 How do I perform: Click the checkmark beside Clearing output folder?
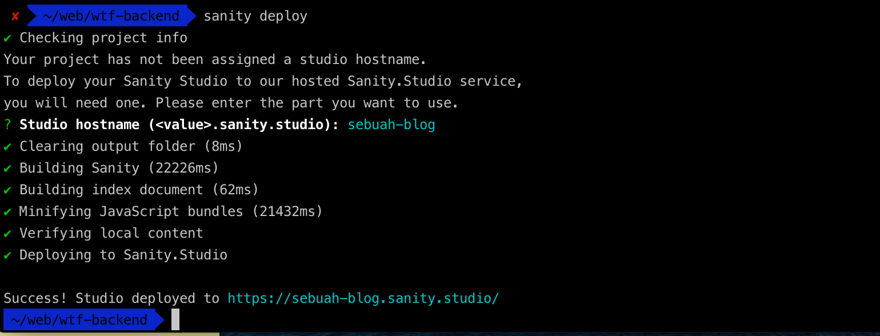(7, 147)
